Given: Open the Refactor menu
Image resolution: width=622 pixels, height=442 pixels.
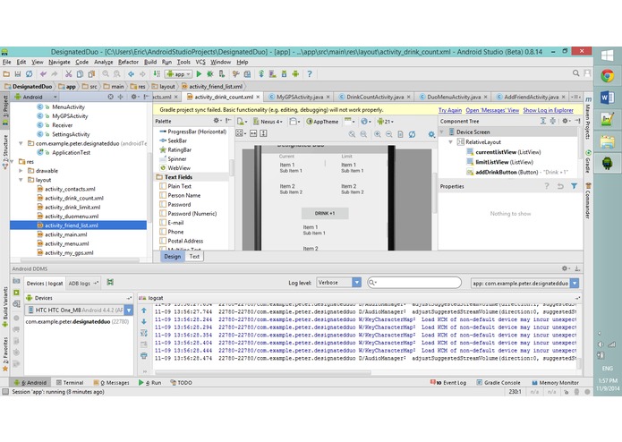Looking at the screenshot, I should tap(128, 63).
